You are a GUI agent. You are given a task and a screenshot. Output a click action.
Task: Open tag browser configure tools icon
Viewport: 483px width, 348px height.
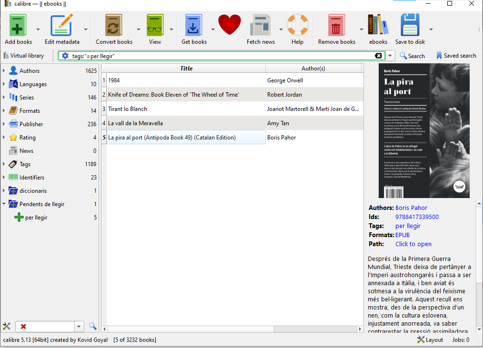[x=7, y=326]
